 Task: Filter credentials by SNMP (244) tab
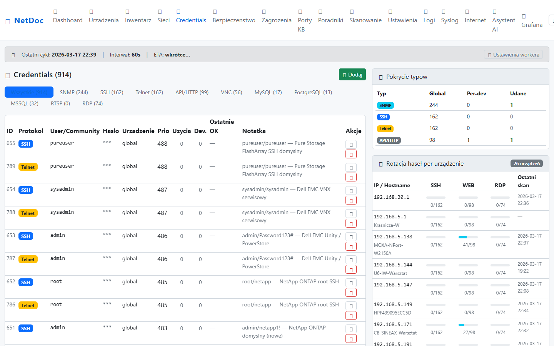click(74, 92)
